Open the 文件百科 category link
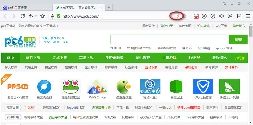 231,67
